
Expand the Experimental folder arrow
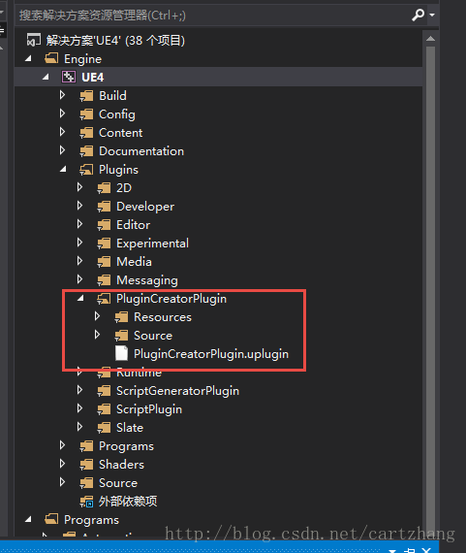point(80,243)
